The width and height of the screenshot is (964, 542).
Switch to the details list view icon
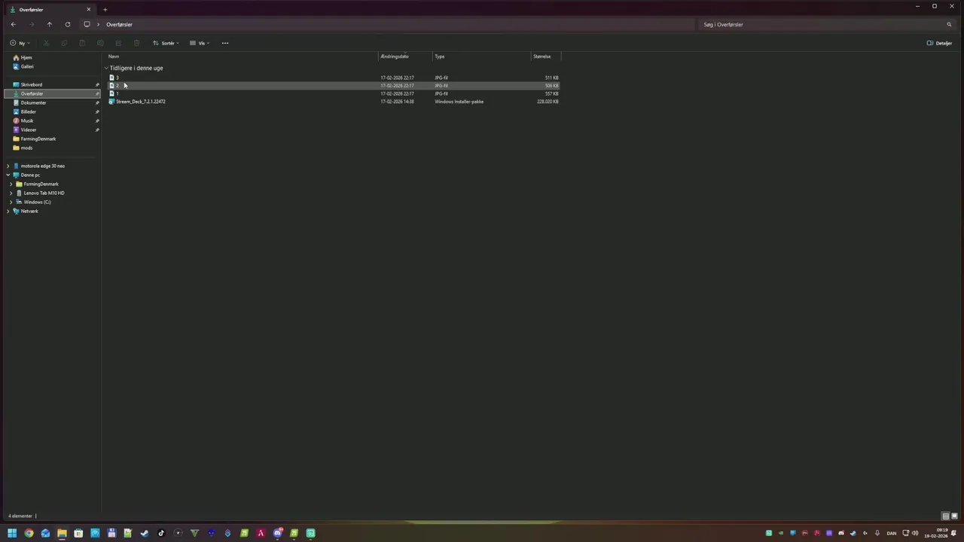coord(945,516)
